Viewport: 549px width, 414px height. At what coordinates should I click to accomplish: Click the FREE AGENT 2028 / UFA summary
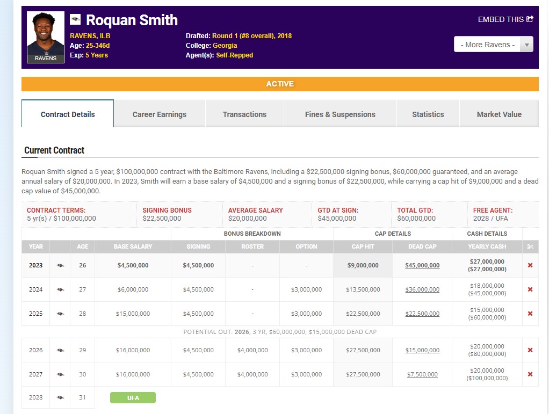click(503, 214)
